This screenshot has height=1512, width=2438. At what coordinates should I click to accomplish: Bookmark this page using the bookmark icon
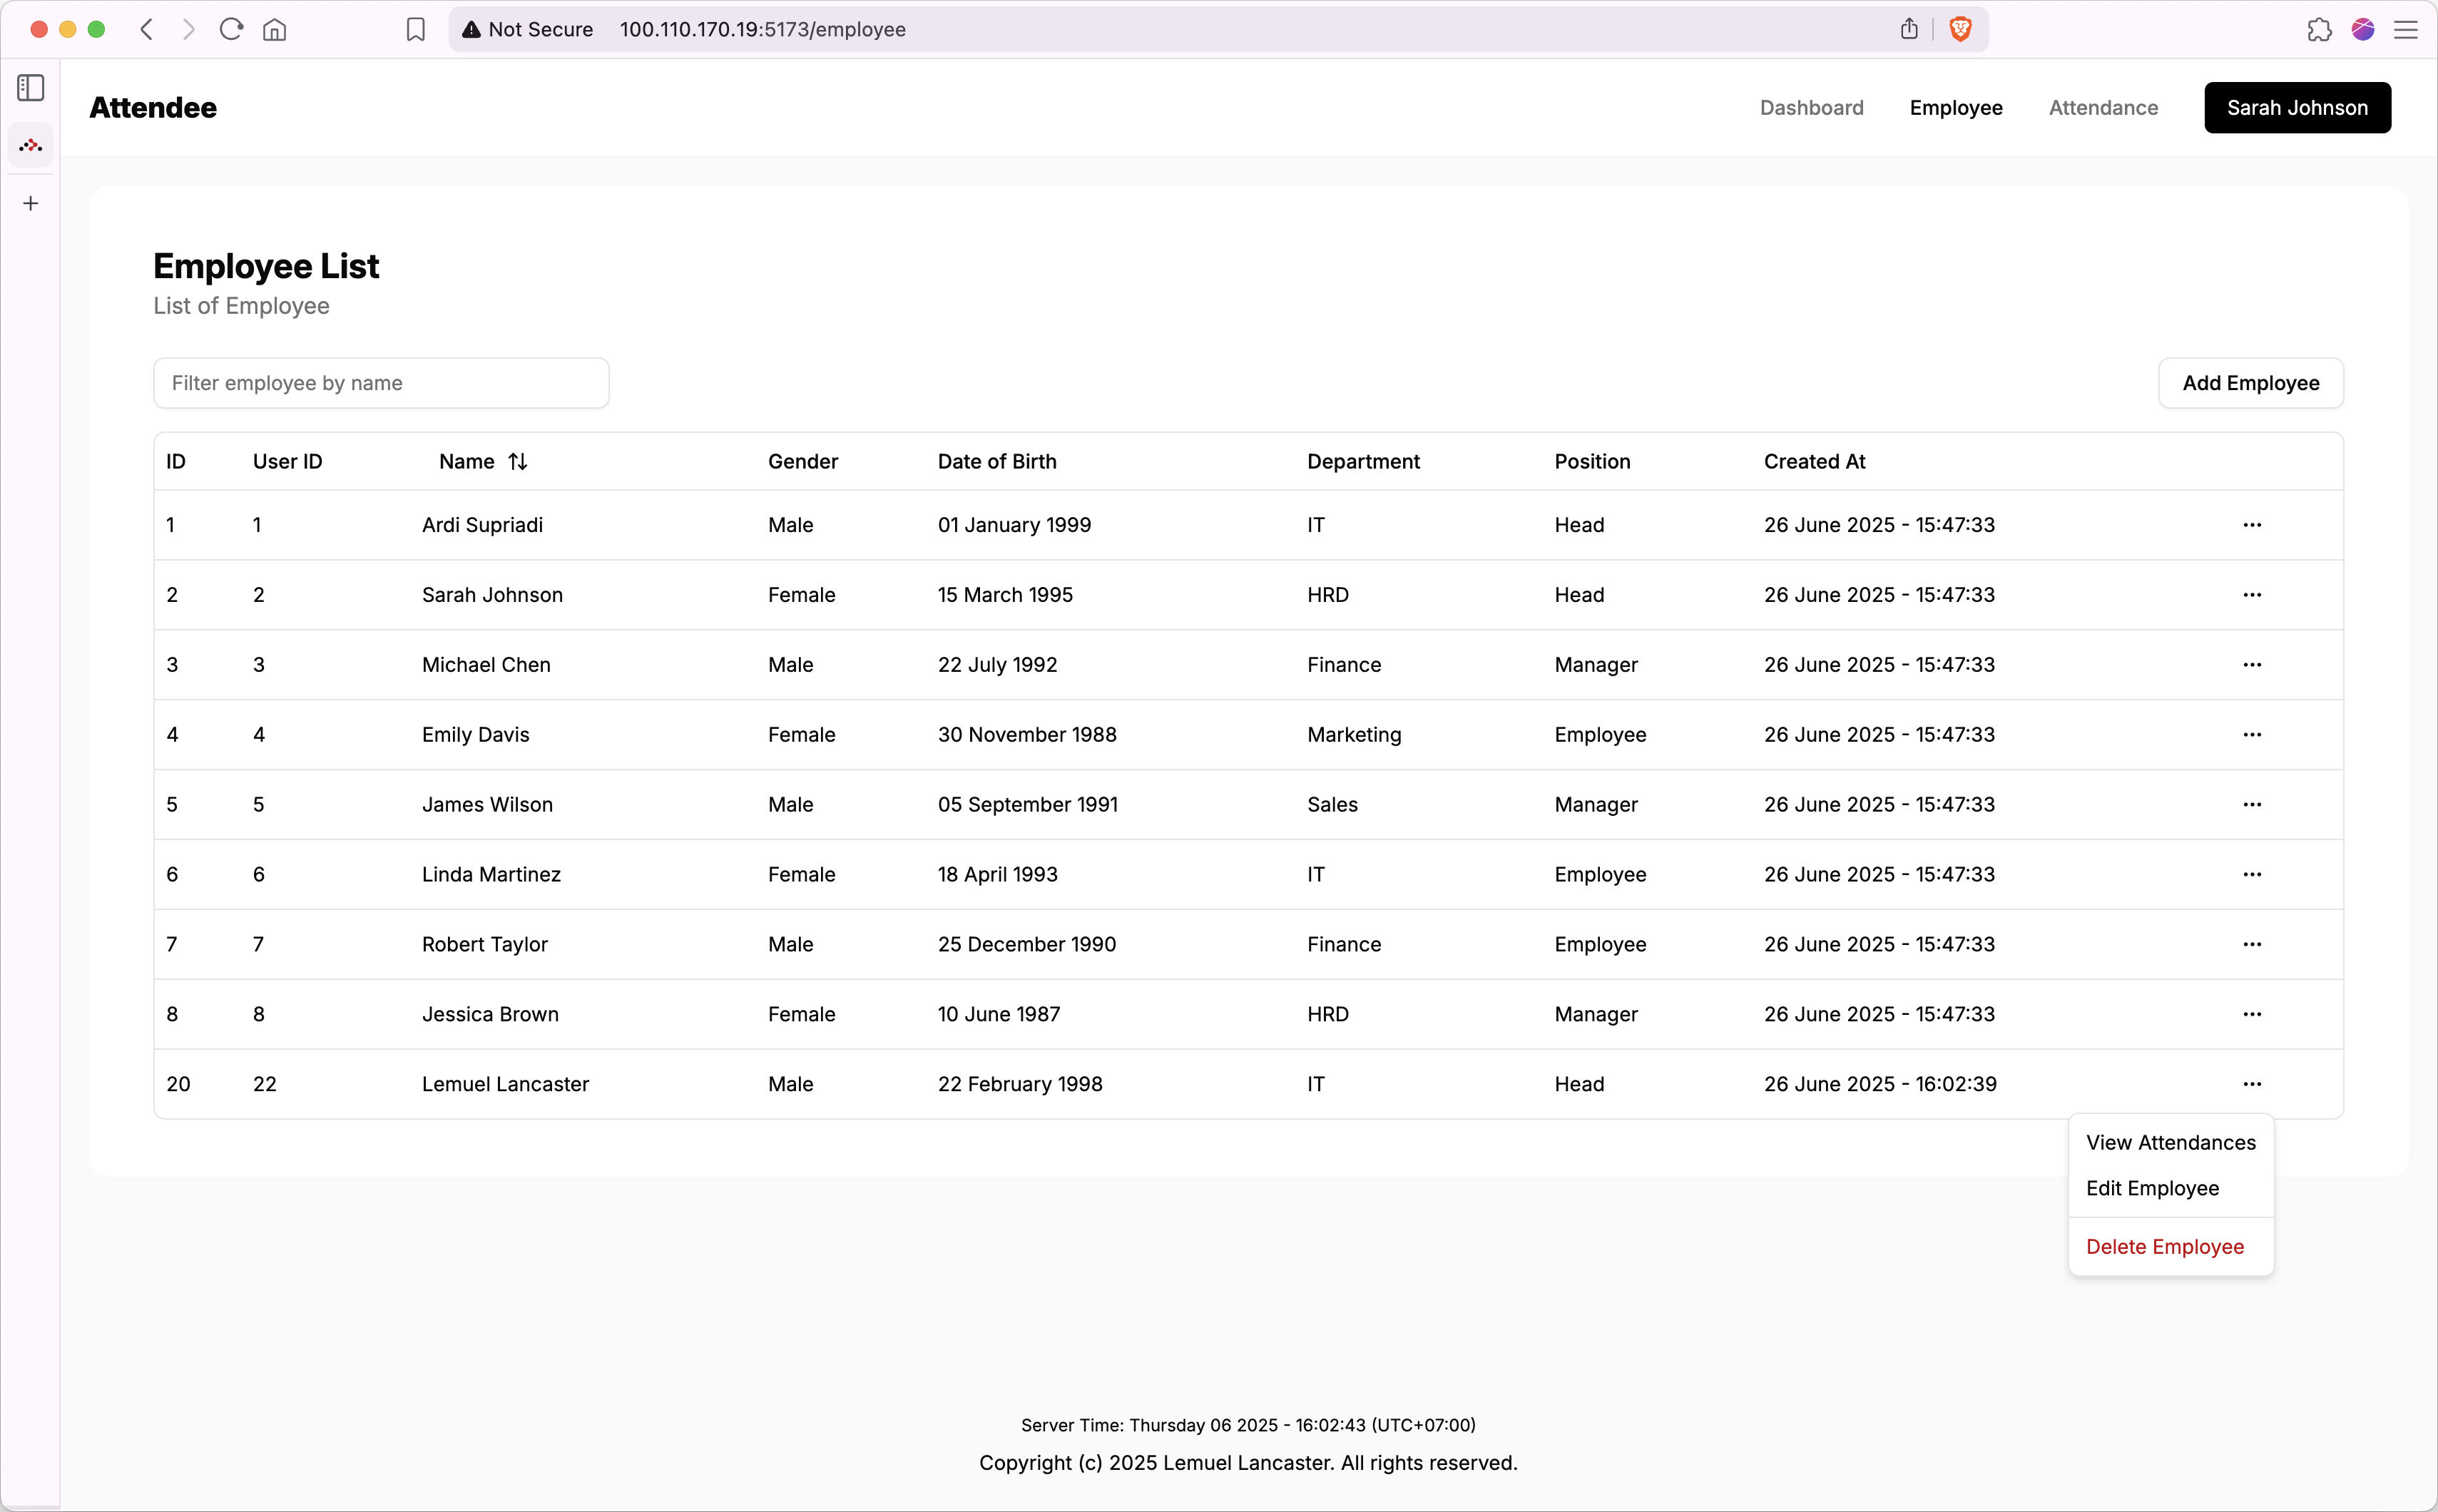coord(415,29)
